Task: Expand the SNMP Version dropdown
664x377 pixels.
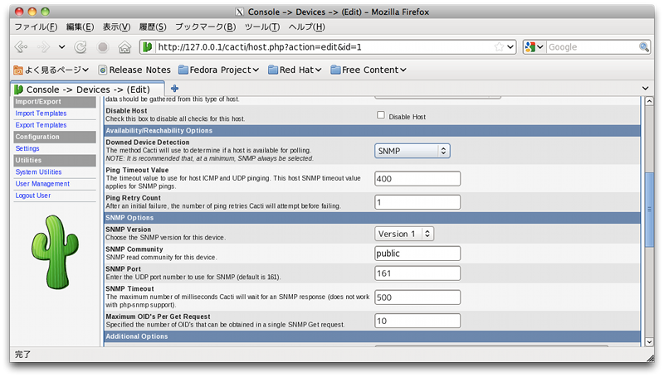Action: pyautogui.click(x=404, y=234)
